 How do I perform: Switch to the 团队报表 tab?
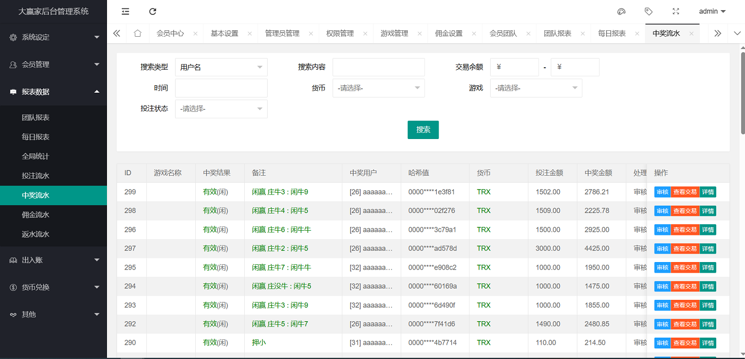click(x=557, y=33)
